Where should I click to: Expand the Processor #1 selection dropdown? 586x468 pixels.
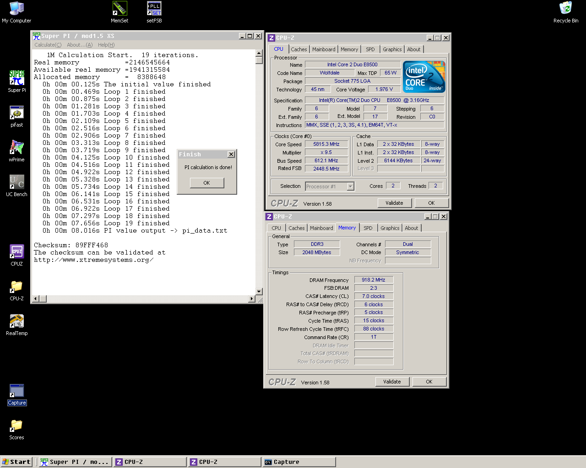click(x=351, y=186)
